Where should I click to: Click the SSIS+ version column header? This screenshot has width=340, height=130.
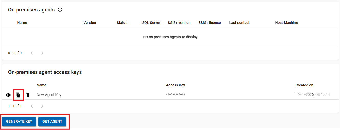coord(179,23)
